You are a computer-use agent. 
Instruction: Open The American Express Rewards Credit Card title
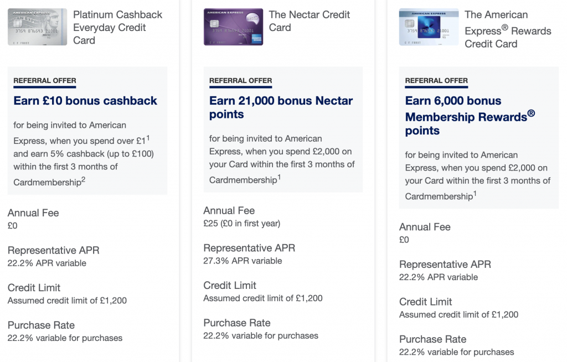pyautogui.click(x=508, y=29)
